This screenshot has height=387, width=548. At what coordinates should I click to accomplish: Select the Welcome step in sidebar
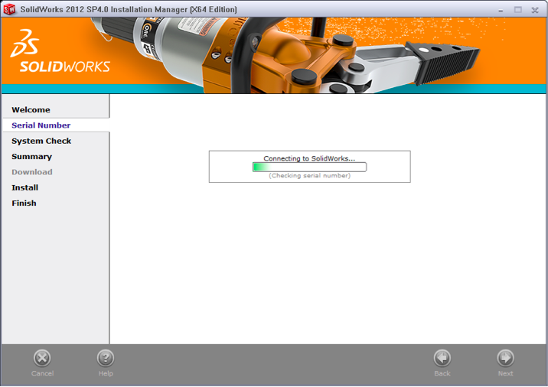click(x=31, y=109)
